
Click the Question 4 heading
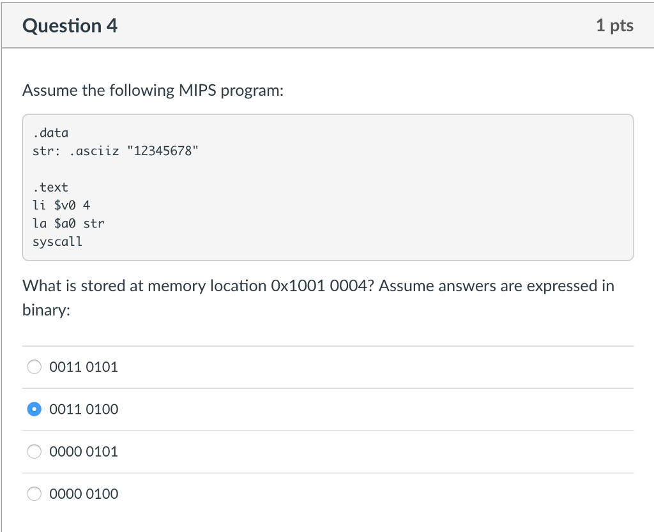coord(70,26)
